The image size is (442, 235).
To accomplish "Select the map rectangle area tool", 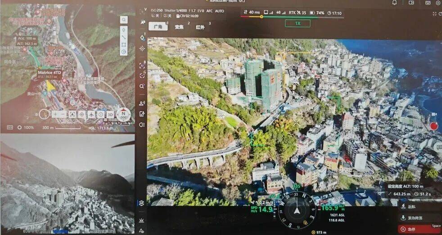I will tap(123, 45).
